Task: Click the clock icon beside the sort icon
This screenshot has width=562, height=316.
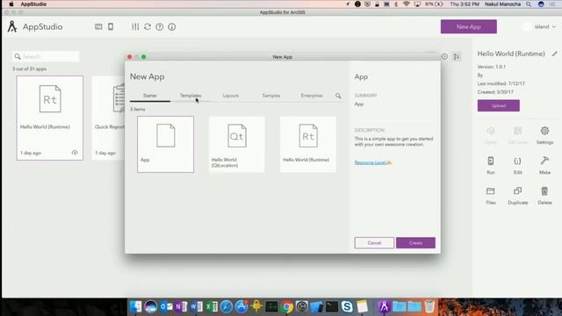Action: (444, 56)
